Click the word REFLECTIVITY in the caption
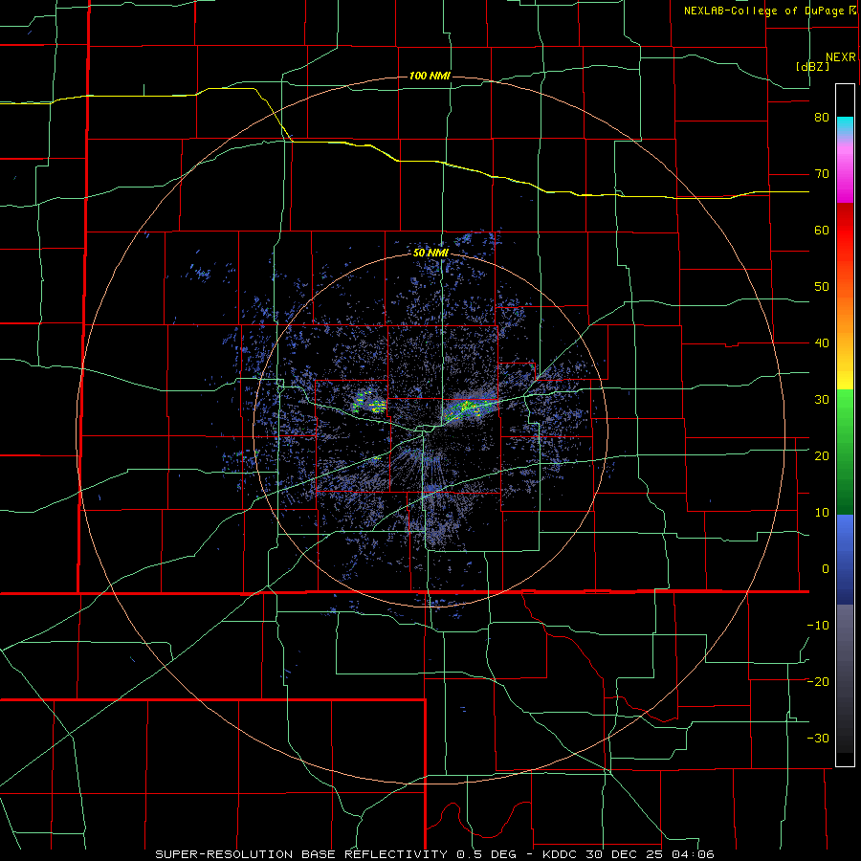This screenshot has height=861, width=861. point(395,854)
